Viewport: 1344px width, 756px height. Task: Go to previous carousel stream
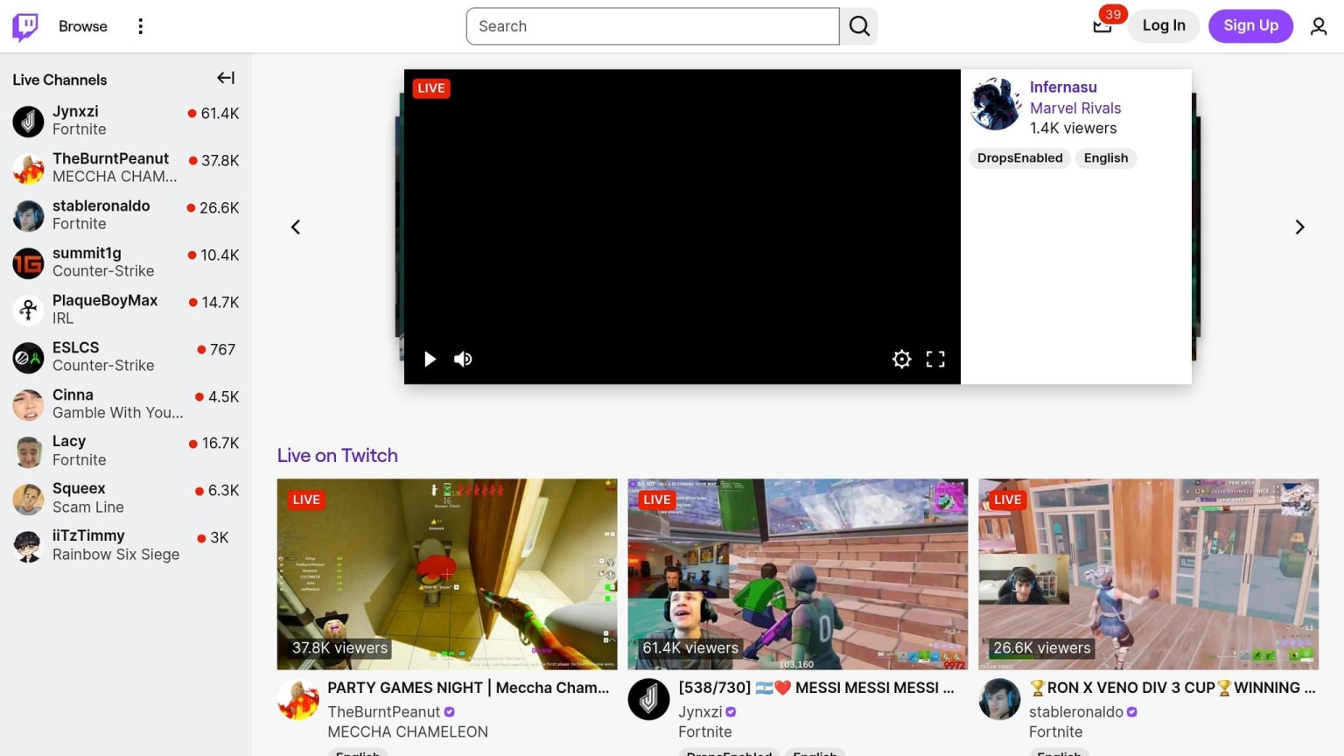296,227
